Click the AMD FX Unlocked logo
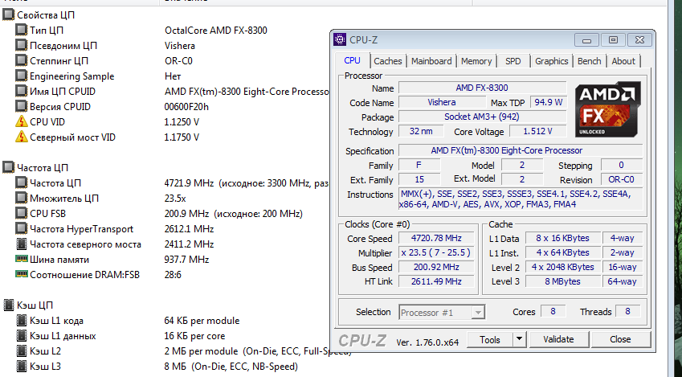The width and height of the screenshot is (682, 377). [609, 109]
